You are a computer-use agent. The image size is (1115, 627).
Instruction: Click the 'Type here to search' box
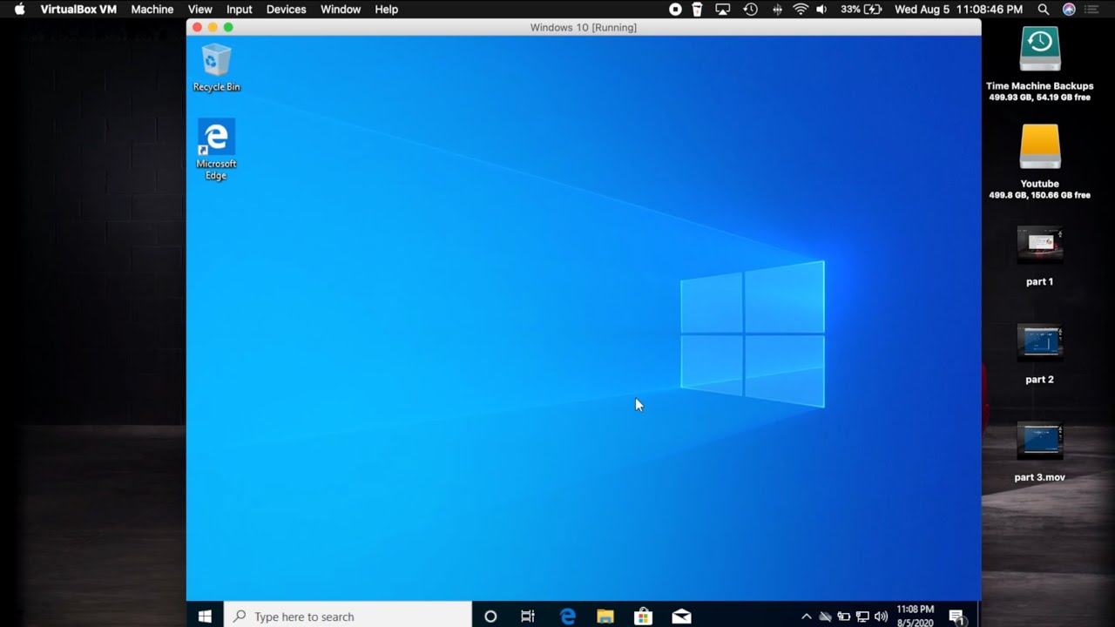pos(348,616)
